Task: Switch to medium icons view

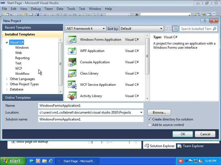Action: click(175, 29)
